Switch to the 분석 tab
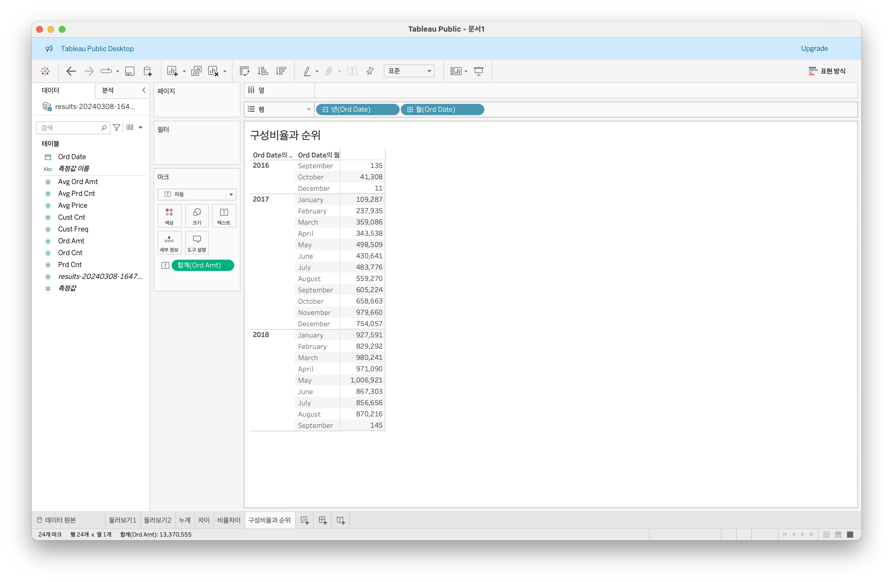The image size is (893, 582). [108, 90]
